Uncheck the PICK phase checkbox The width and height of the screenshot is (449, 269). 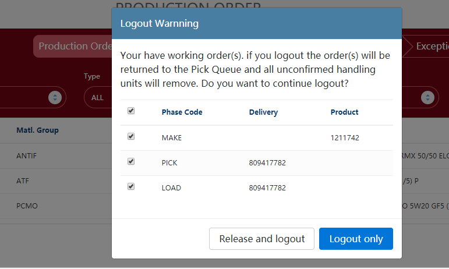point(131,161)
